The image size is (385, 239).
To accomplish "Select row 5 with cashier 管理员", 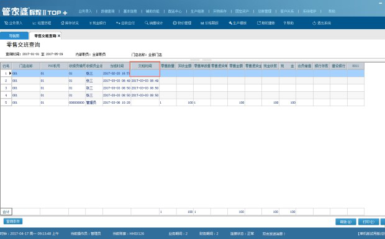I will click(x=182, y=102).
